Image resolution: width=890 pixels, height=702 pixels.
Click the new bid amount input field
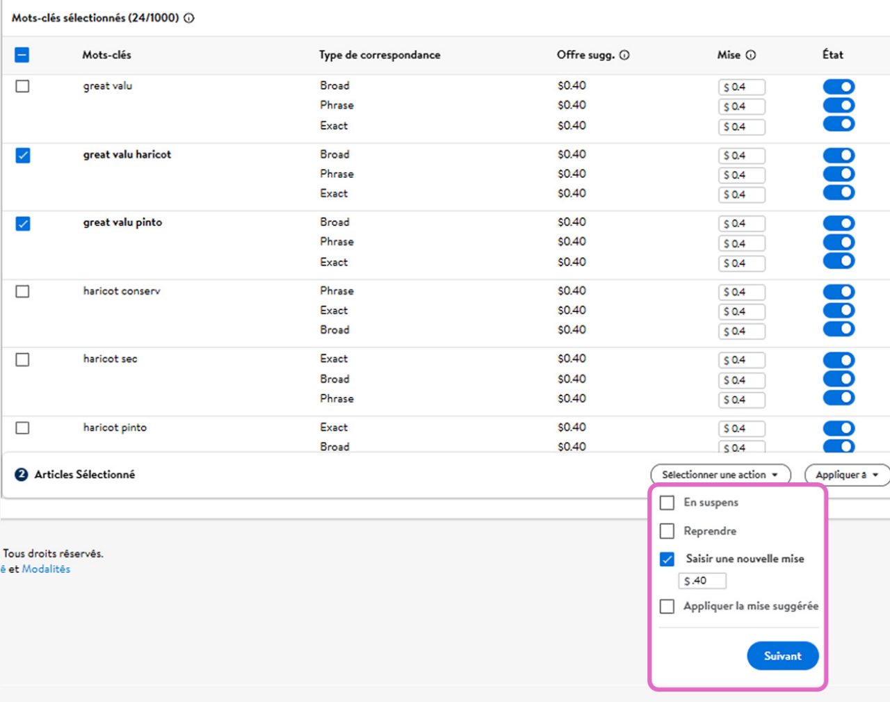(702, 580)
